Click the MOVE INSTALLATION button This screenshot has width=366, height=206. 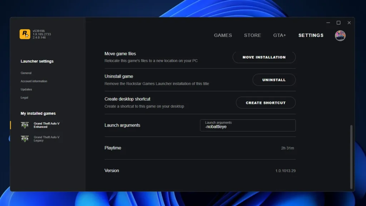[x=264, y=57]
